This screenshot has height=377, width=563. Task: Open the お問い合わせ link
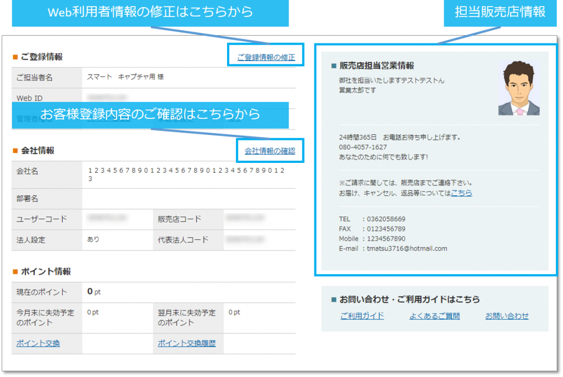pos(507,316)
